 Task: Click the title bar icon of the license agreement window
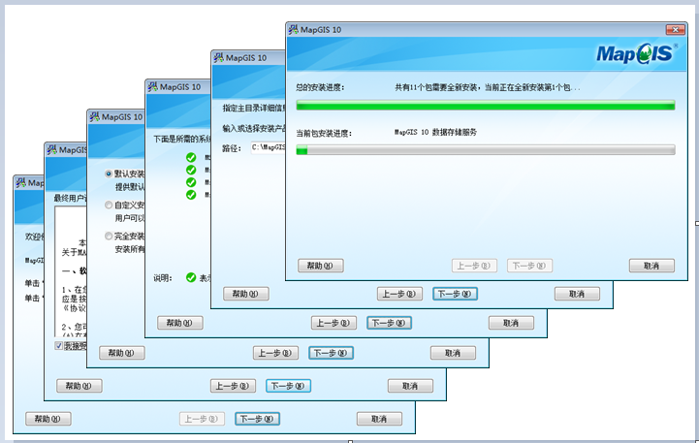[x=51, y=150]
